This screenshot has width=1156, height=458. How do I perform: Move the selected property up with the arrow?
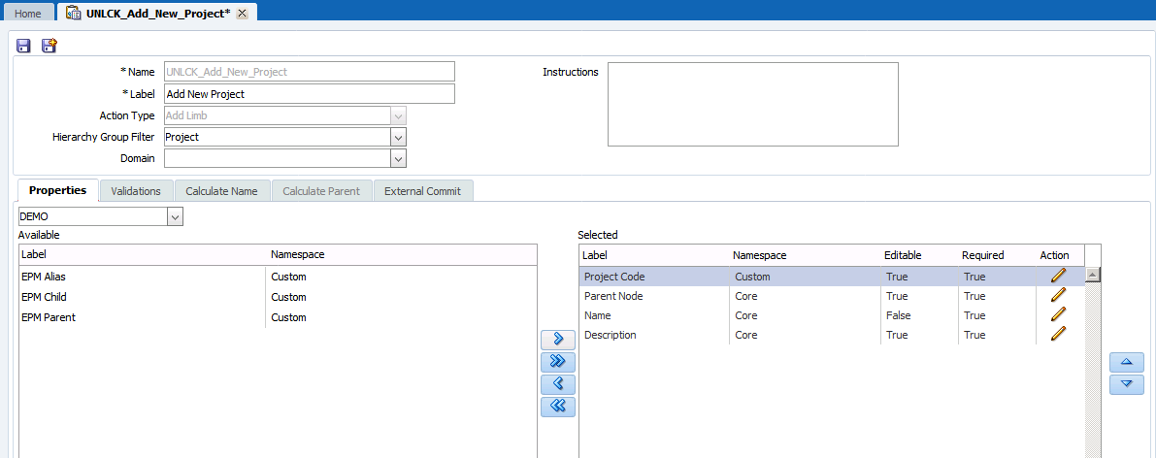[1126, 362]
